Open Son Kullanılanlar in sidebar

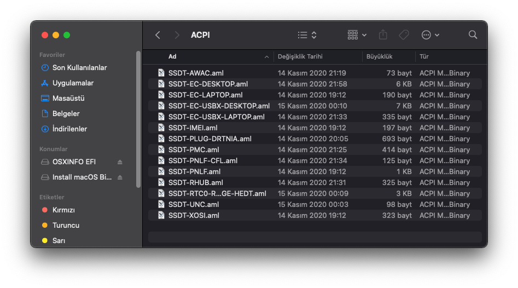click(x=79, y=68)
